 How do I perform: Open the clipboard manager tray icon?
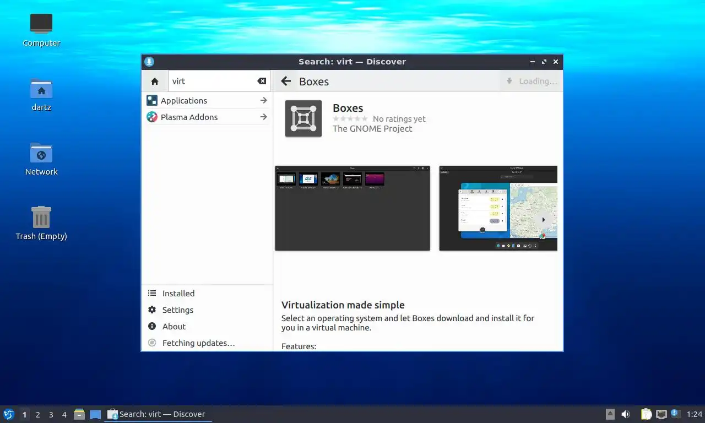(647, 414)
